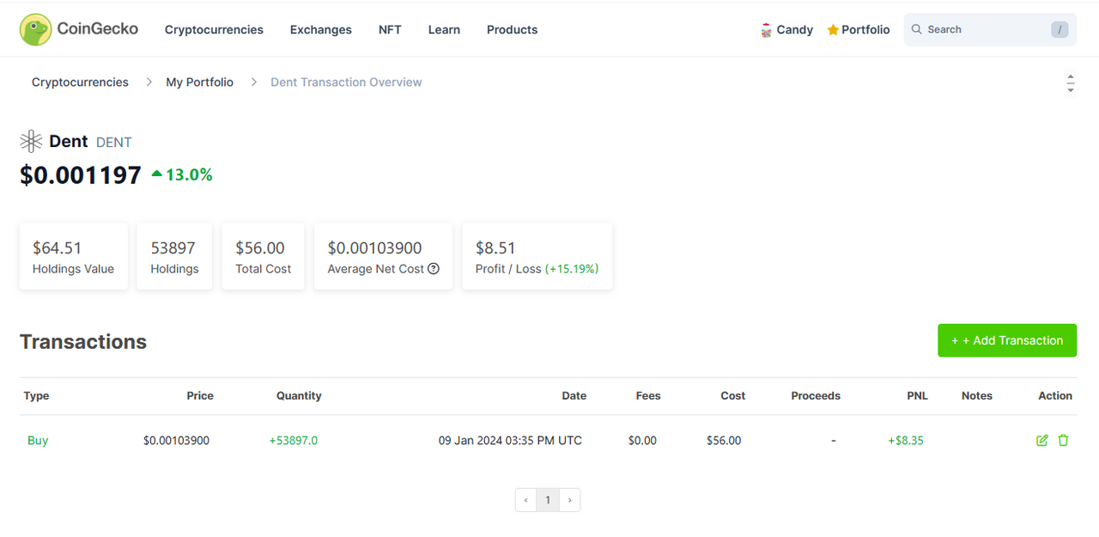
Task: Edit the Buy transaction with the pencil icon
Action: coord(1042,440)
